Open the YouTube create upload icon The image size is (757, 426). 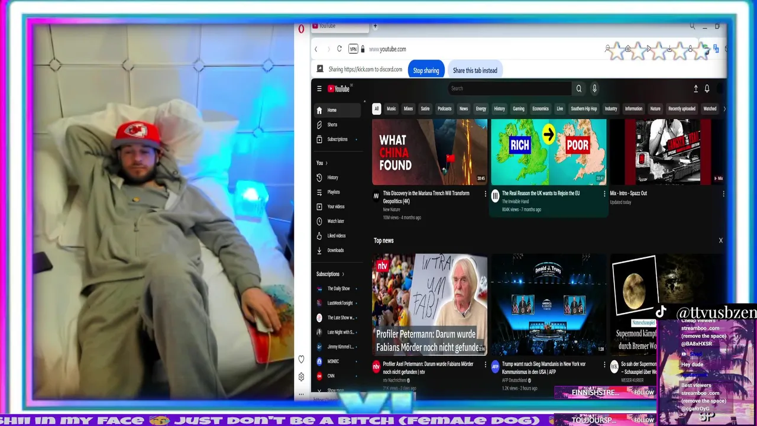(x=695, y=89)
